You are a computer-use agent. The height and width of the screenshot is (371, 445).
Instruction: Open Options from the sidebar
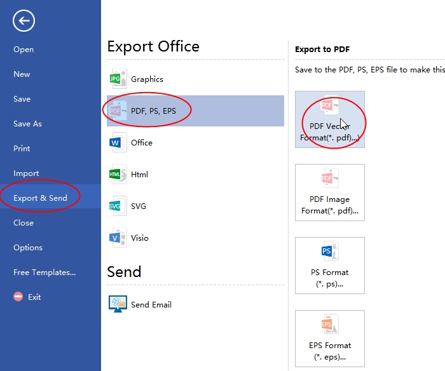pos(28,248)
